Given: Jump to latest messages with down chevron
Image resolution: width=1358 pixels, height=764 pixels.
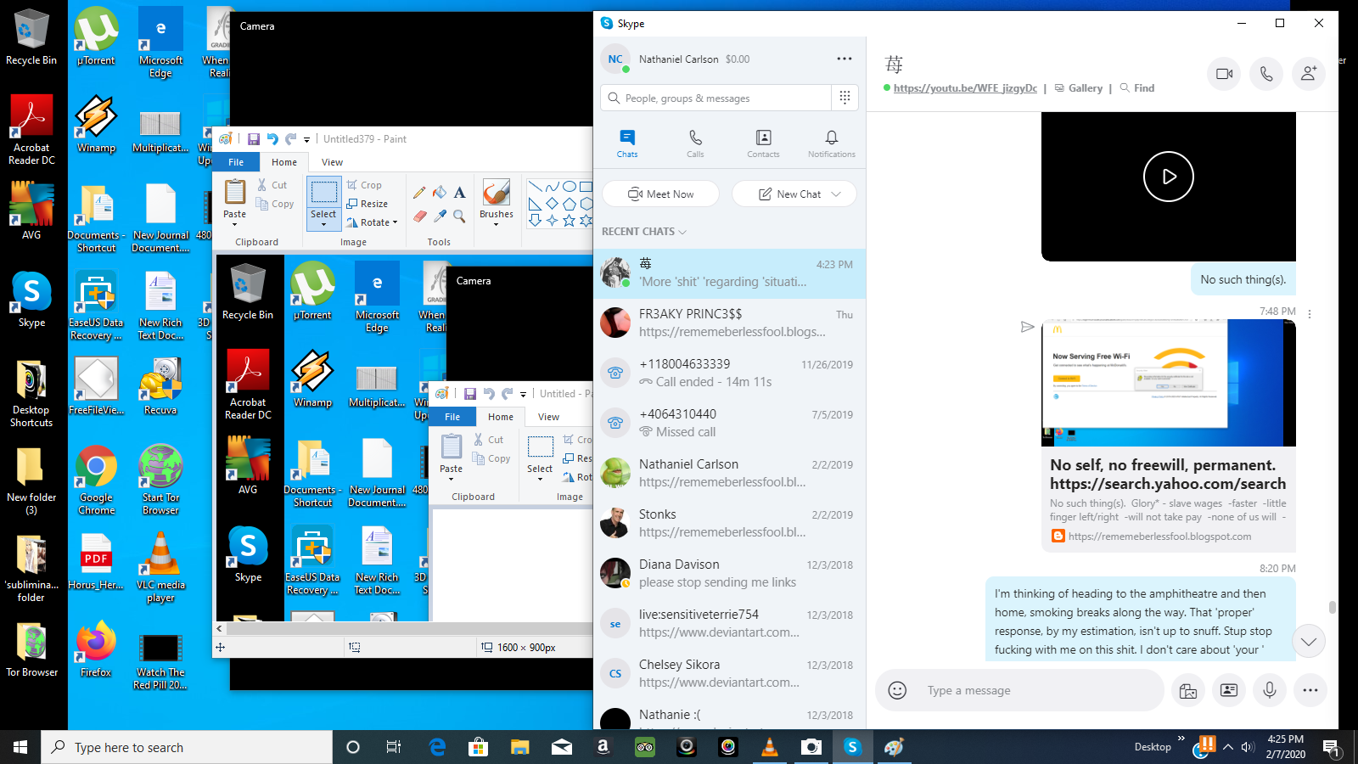Looking at the screenshot, I should click(x=1309, y=641).
